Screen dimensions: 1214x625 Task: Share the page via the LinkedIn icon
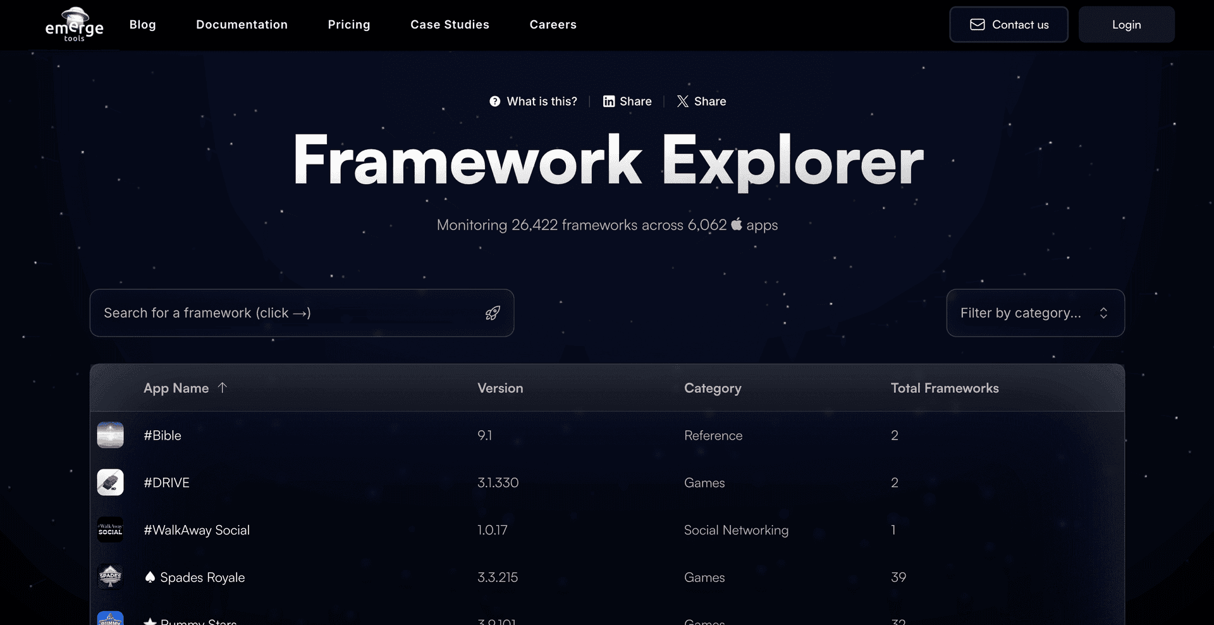[x=608, y=101]
